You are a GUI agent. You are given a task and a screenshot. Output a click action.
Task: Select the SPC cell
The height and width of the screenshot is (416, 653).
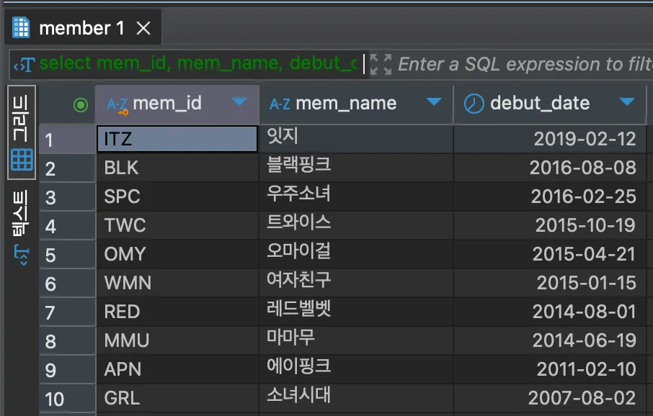tap(177, 196)
